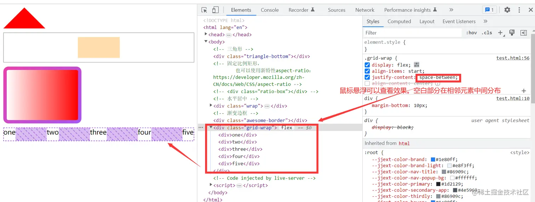Open the #4e5969 secondary-app color swatch
This screenshot has width=535, height=202.
pos(455,190)
